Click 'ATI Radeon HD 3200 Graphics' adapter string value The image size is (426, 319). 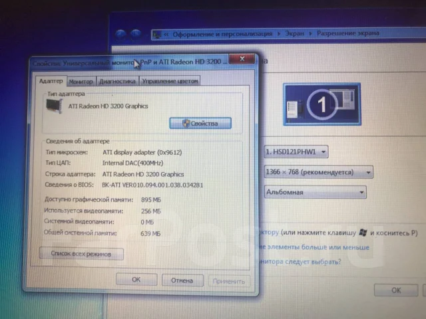(143, 174)
